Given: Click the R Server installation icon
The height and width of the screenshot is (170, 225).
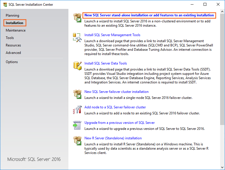Looking at the screenshot, I should [77, 140].
